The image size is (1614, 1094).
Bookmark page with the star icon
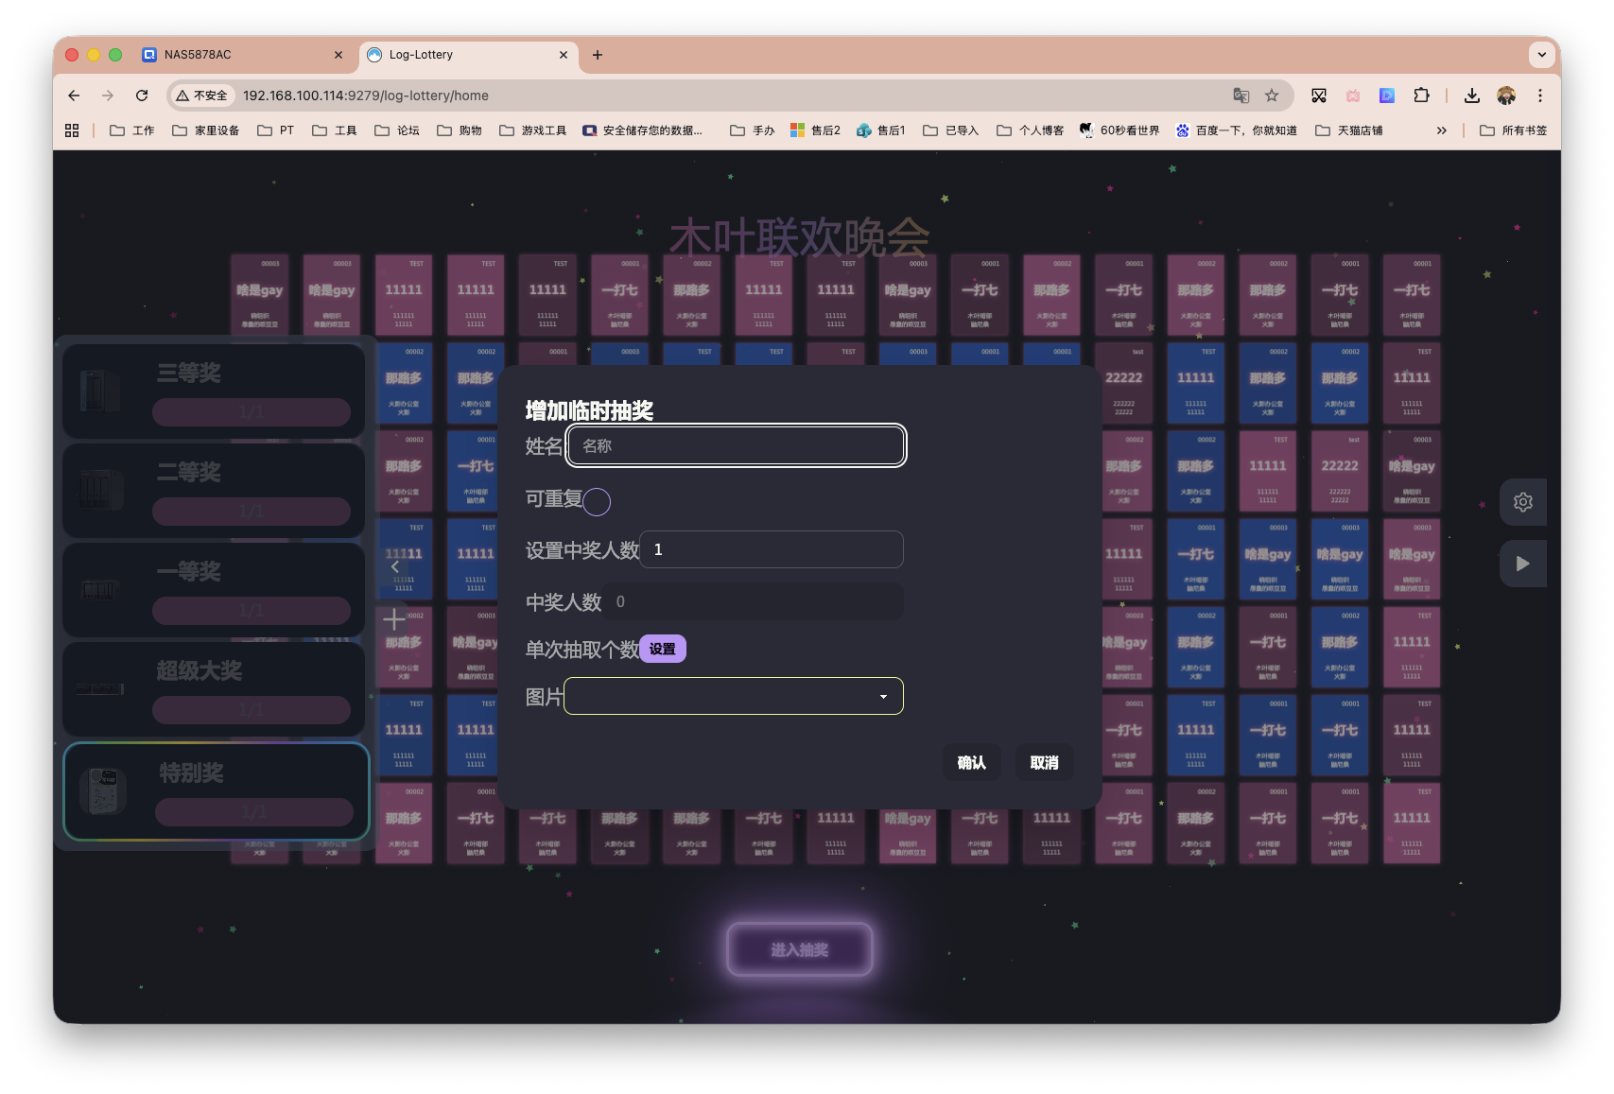pos(1272,96)
